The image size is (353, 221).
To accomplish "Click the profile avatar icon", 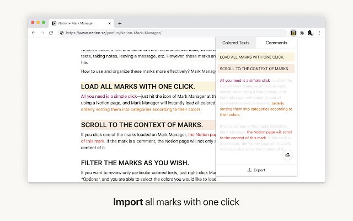I will click(x=311, y=33).
